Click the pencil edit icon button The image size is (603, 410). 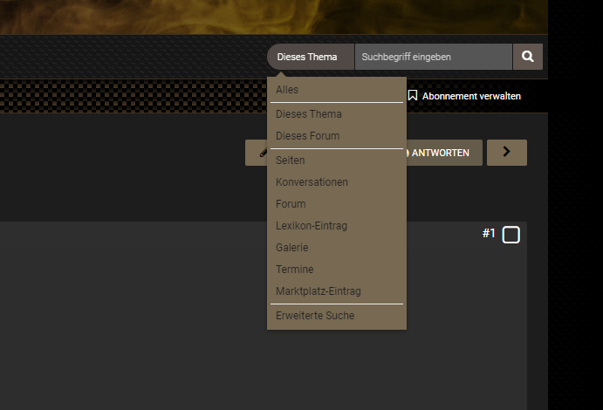[257, 153]
